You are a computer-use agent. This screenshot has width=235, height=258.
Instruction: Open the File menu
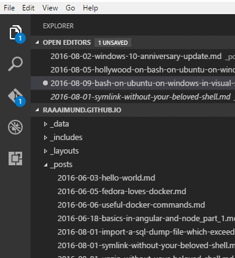pyautogui.click(x=9, y=8)
